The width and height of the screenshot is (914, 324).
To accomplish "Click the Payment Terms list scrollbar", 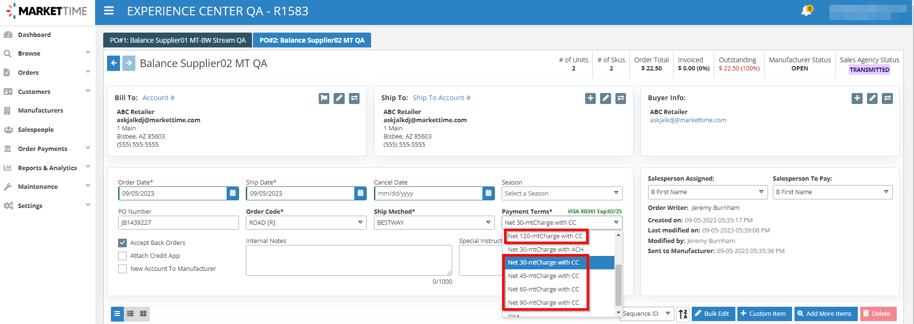I will tap(618, 285).
